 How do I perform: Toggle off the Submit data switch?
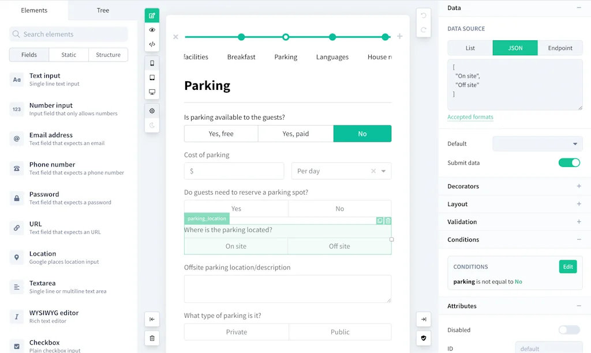569,163
